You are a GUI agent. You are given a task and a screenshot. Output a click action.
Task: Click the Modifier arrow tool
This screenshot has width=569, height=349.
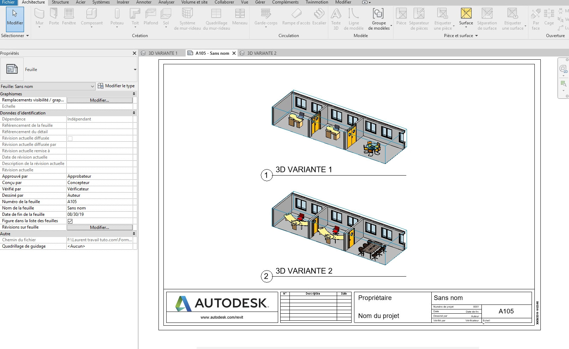(x=15, y=17)
